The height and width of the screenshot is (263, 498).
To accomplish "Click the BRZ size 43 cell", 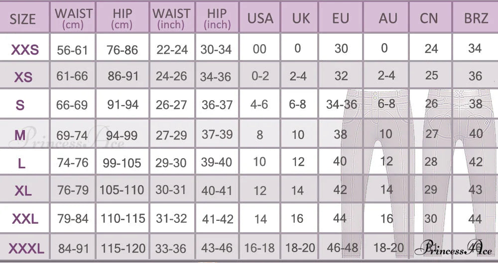I will 476,190.
